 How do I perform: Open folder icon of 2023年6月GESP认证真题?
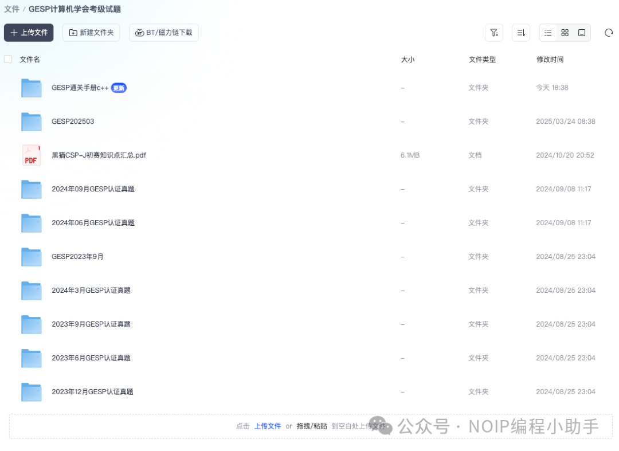(x=31, y=358)
